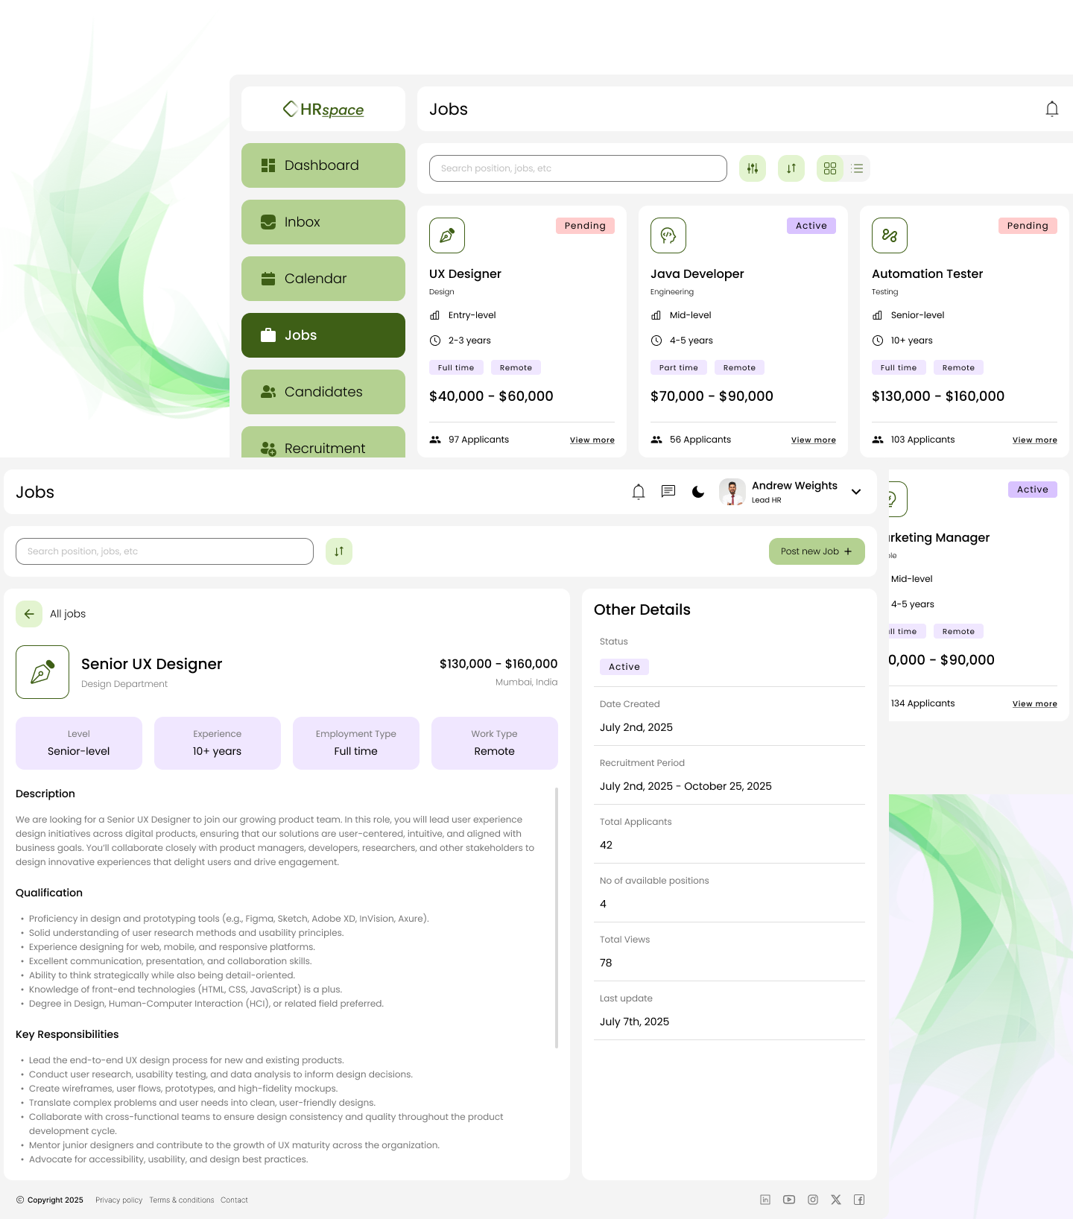The height and width of the screenshot is (1219, 1073).
Task: View more on Automation Tester card
Action: 1035,440
